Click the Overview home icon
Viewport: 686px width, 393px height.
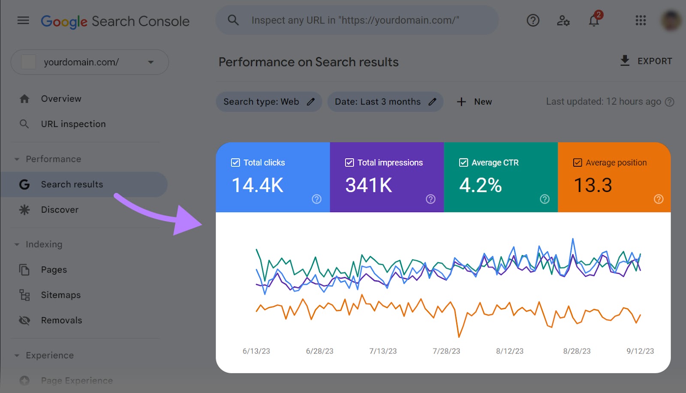24,99
